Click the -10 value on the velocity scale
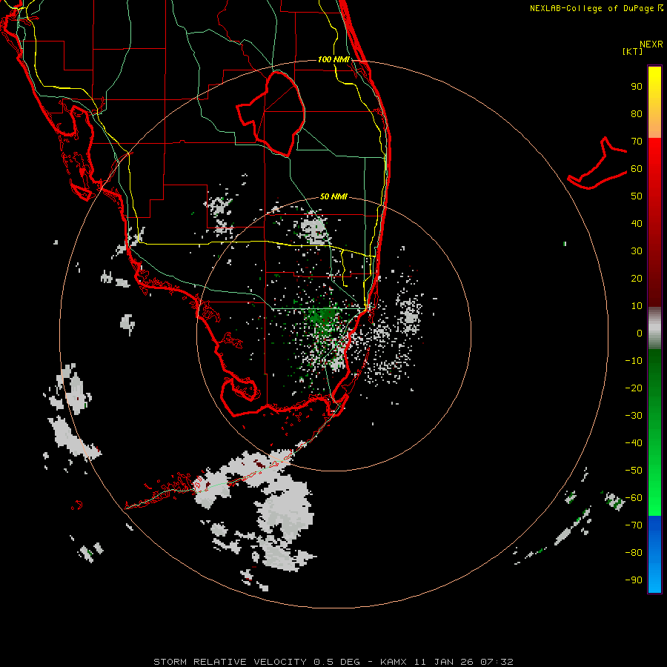Viewport: 667px width, 667px height. [x=634, y=361]
